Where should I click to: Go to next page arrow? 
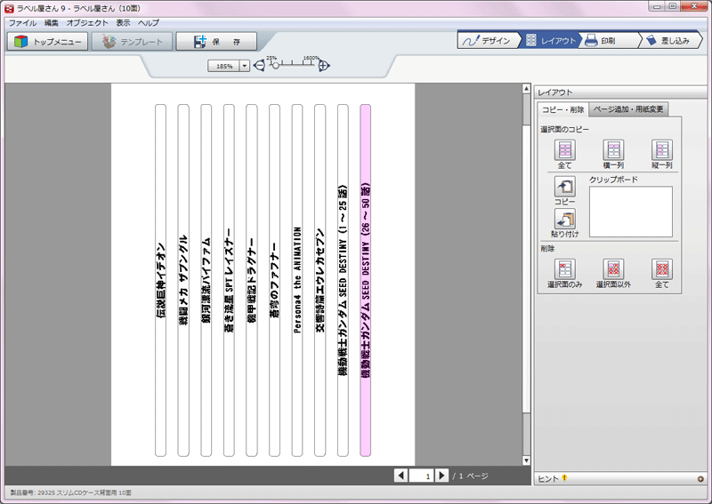[x=441, y=476]
